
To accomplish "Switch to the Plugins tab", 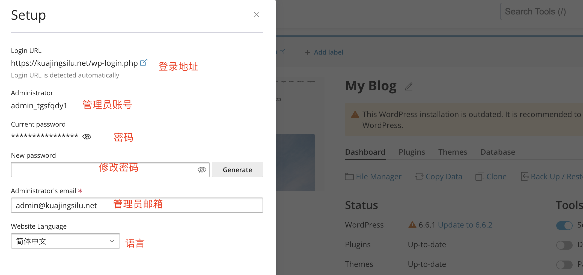I will click(x=412, y=152).
